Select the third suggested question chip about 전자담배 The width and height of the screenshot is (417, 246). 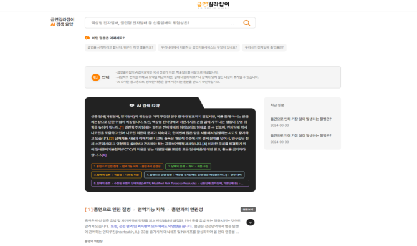coord(264,47)
